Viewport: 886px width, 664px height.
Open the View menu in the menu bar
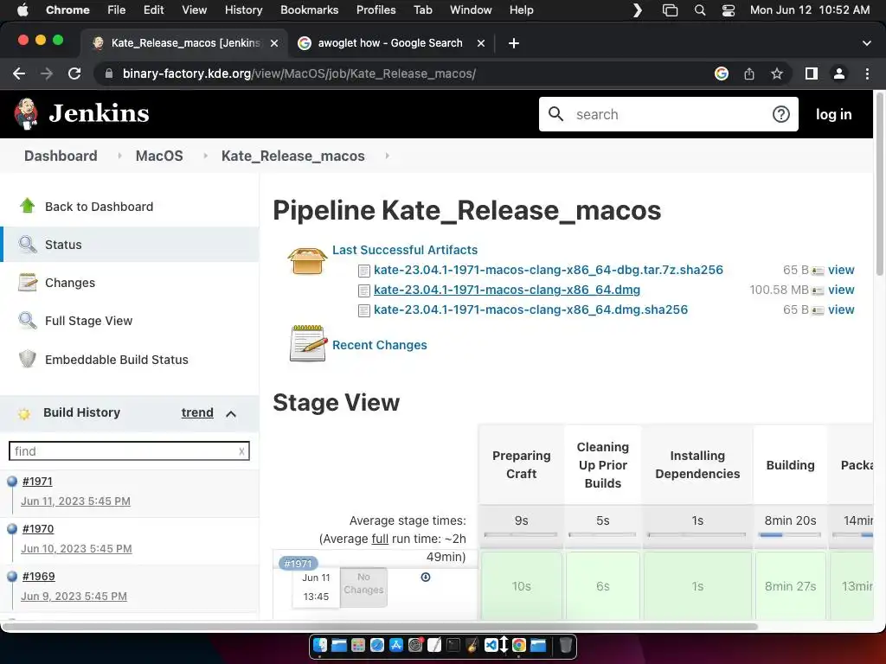pos(194,10)
